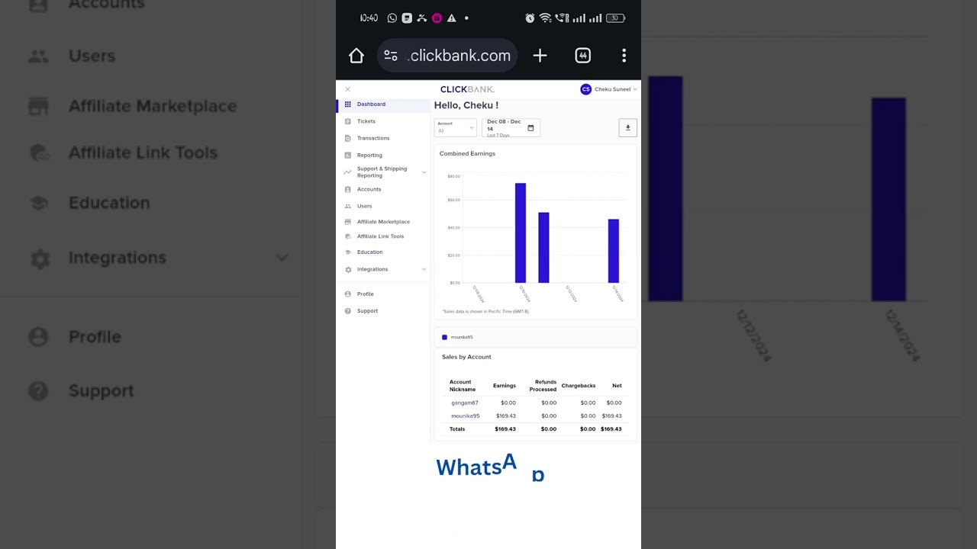Image resolution: width=977 pixels, height=549 pixels.
Task: Open the mounika95 account link
Action: (465, 416)
